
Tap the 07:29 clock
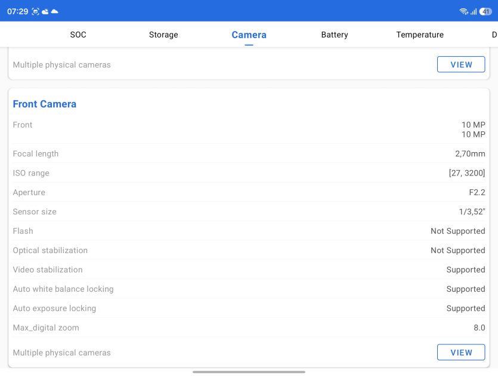pos(17,11)
